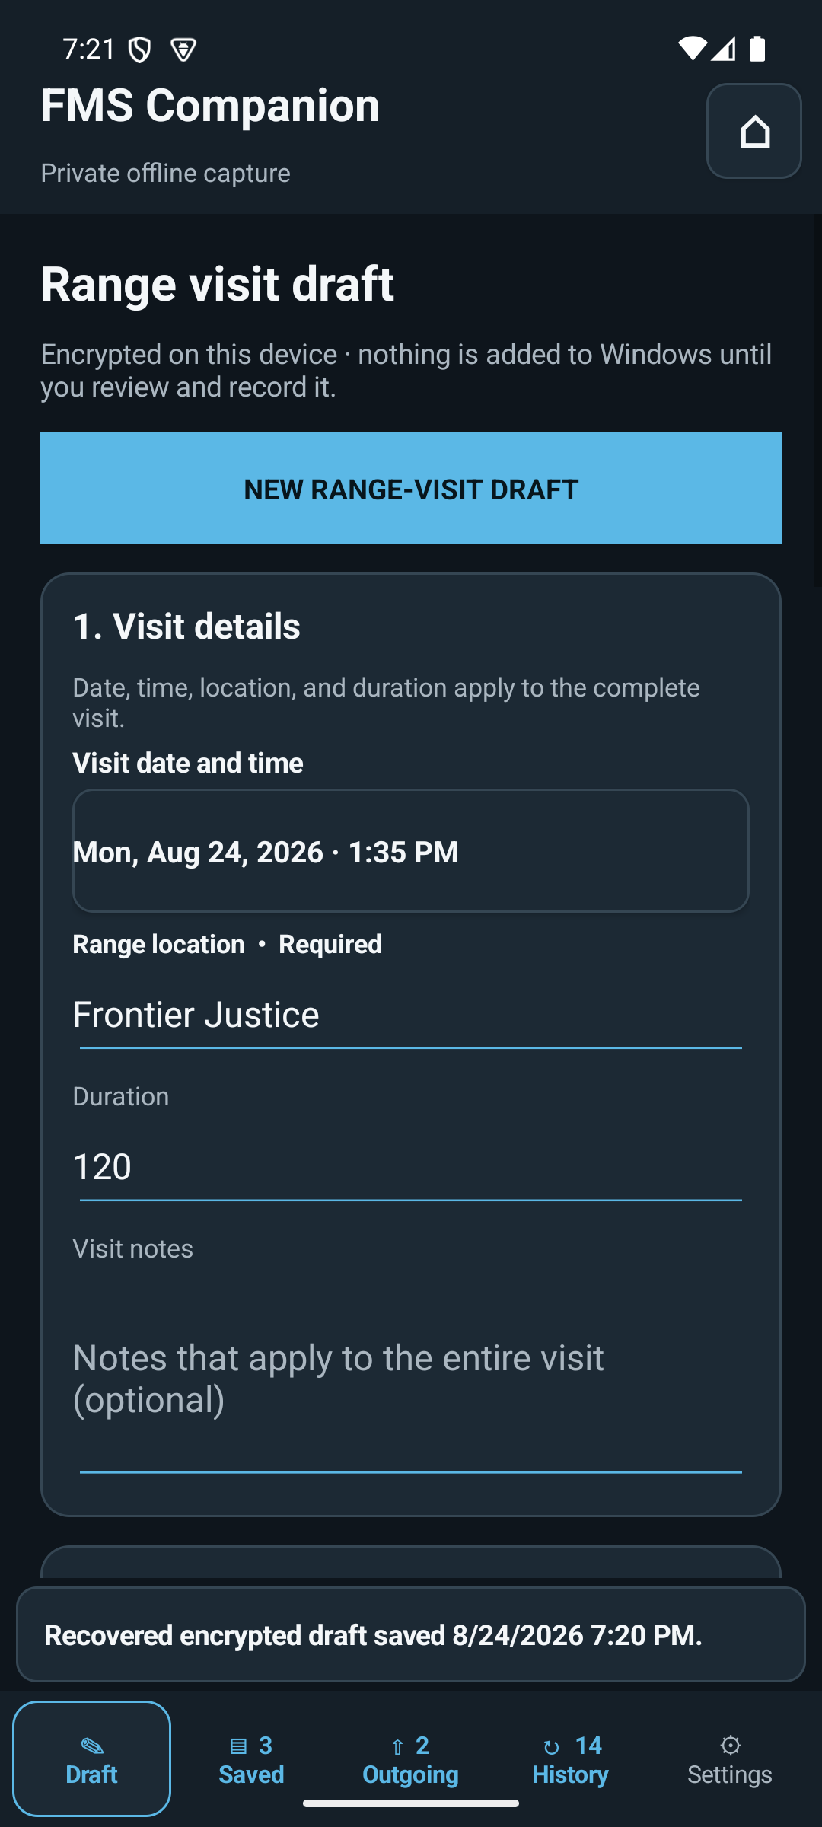Switch to the Saved tab label
The image size is (822, 1827).
[x=251, y=1774]
